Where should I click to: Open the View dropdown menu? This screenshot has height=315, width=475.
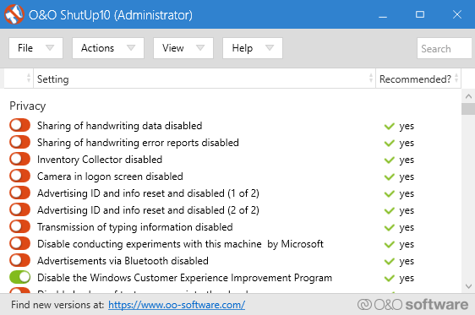coord(183,48)
